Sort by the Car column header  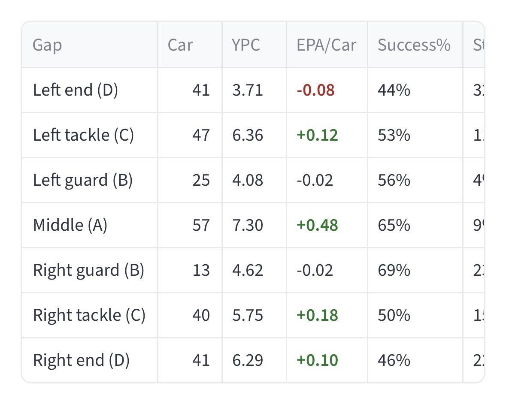pyautogui.click(x=180, y=45)
